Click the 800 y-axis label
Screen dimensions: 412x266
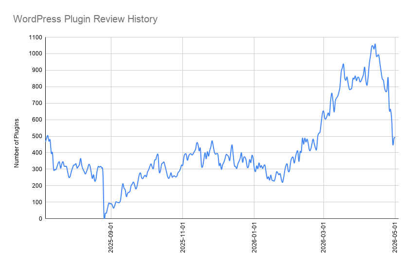(x=37, y=87)
